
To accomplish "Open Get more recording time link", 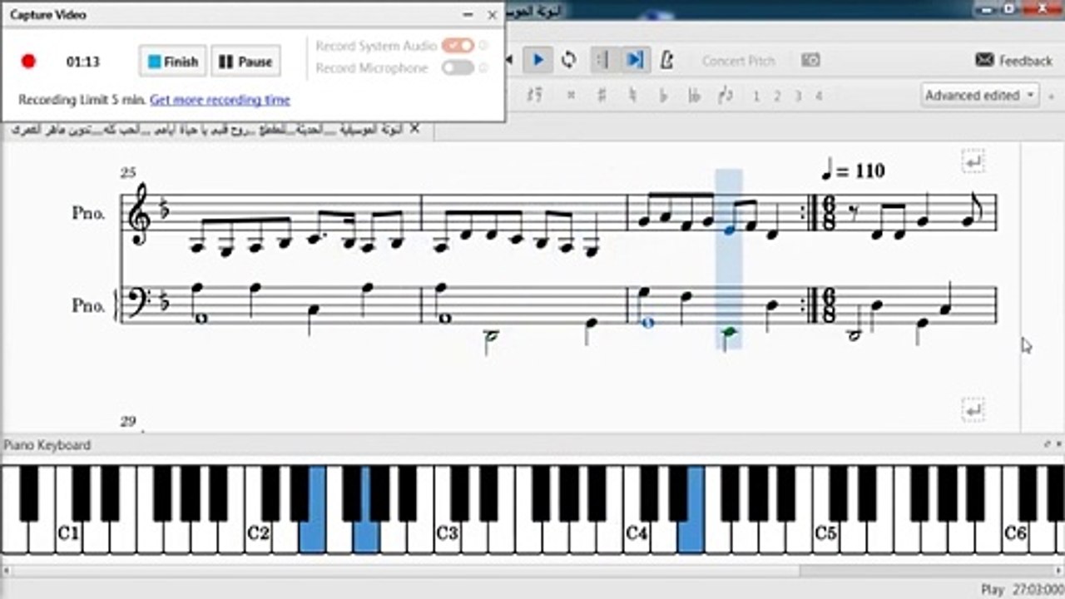I will click(220, 100).
